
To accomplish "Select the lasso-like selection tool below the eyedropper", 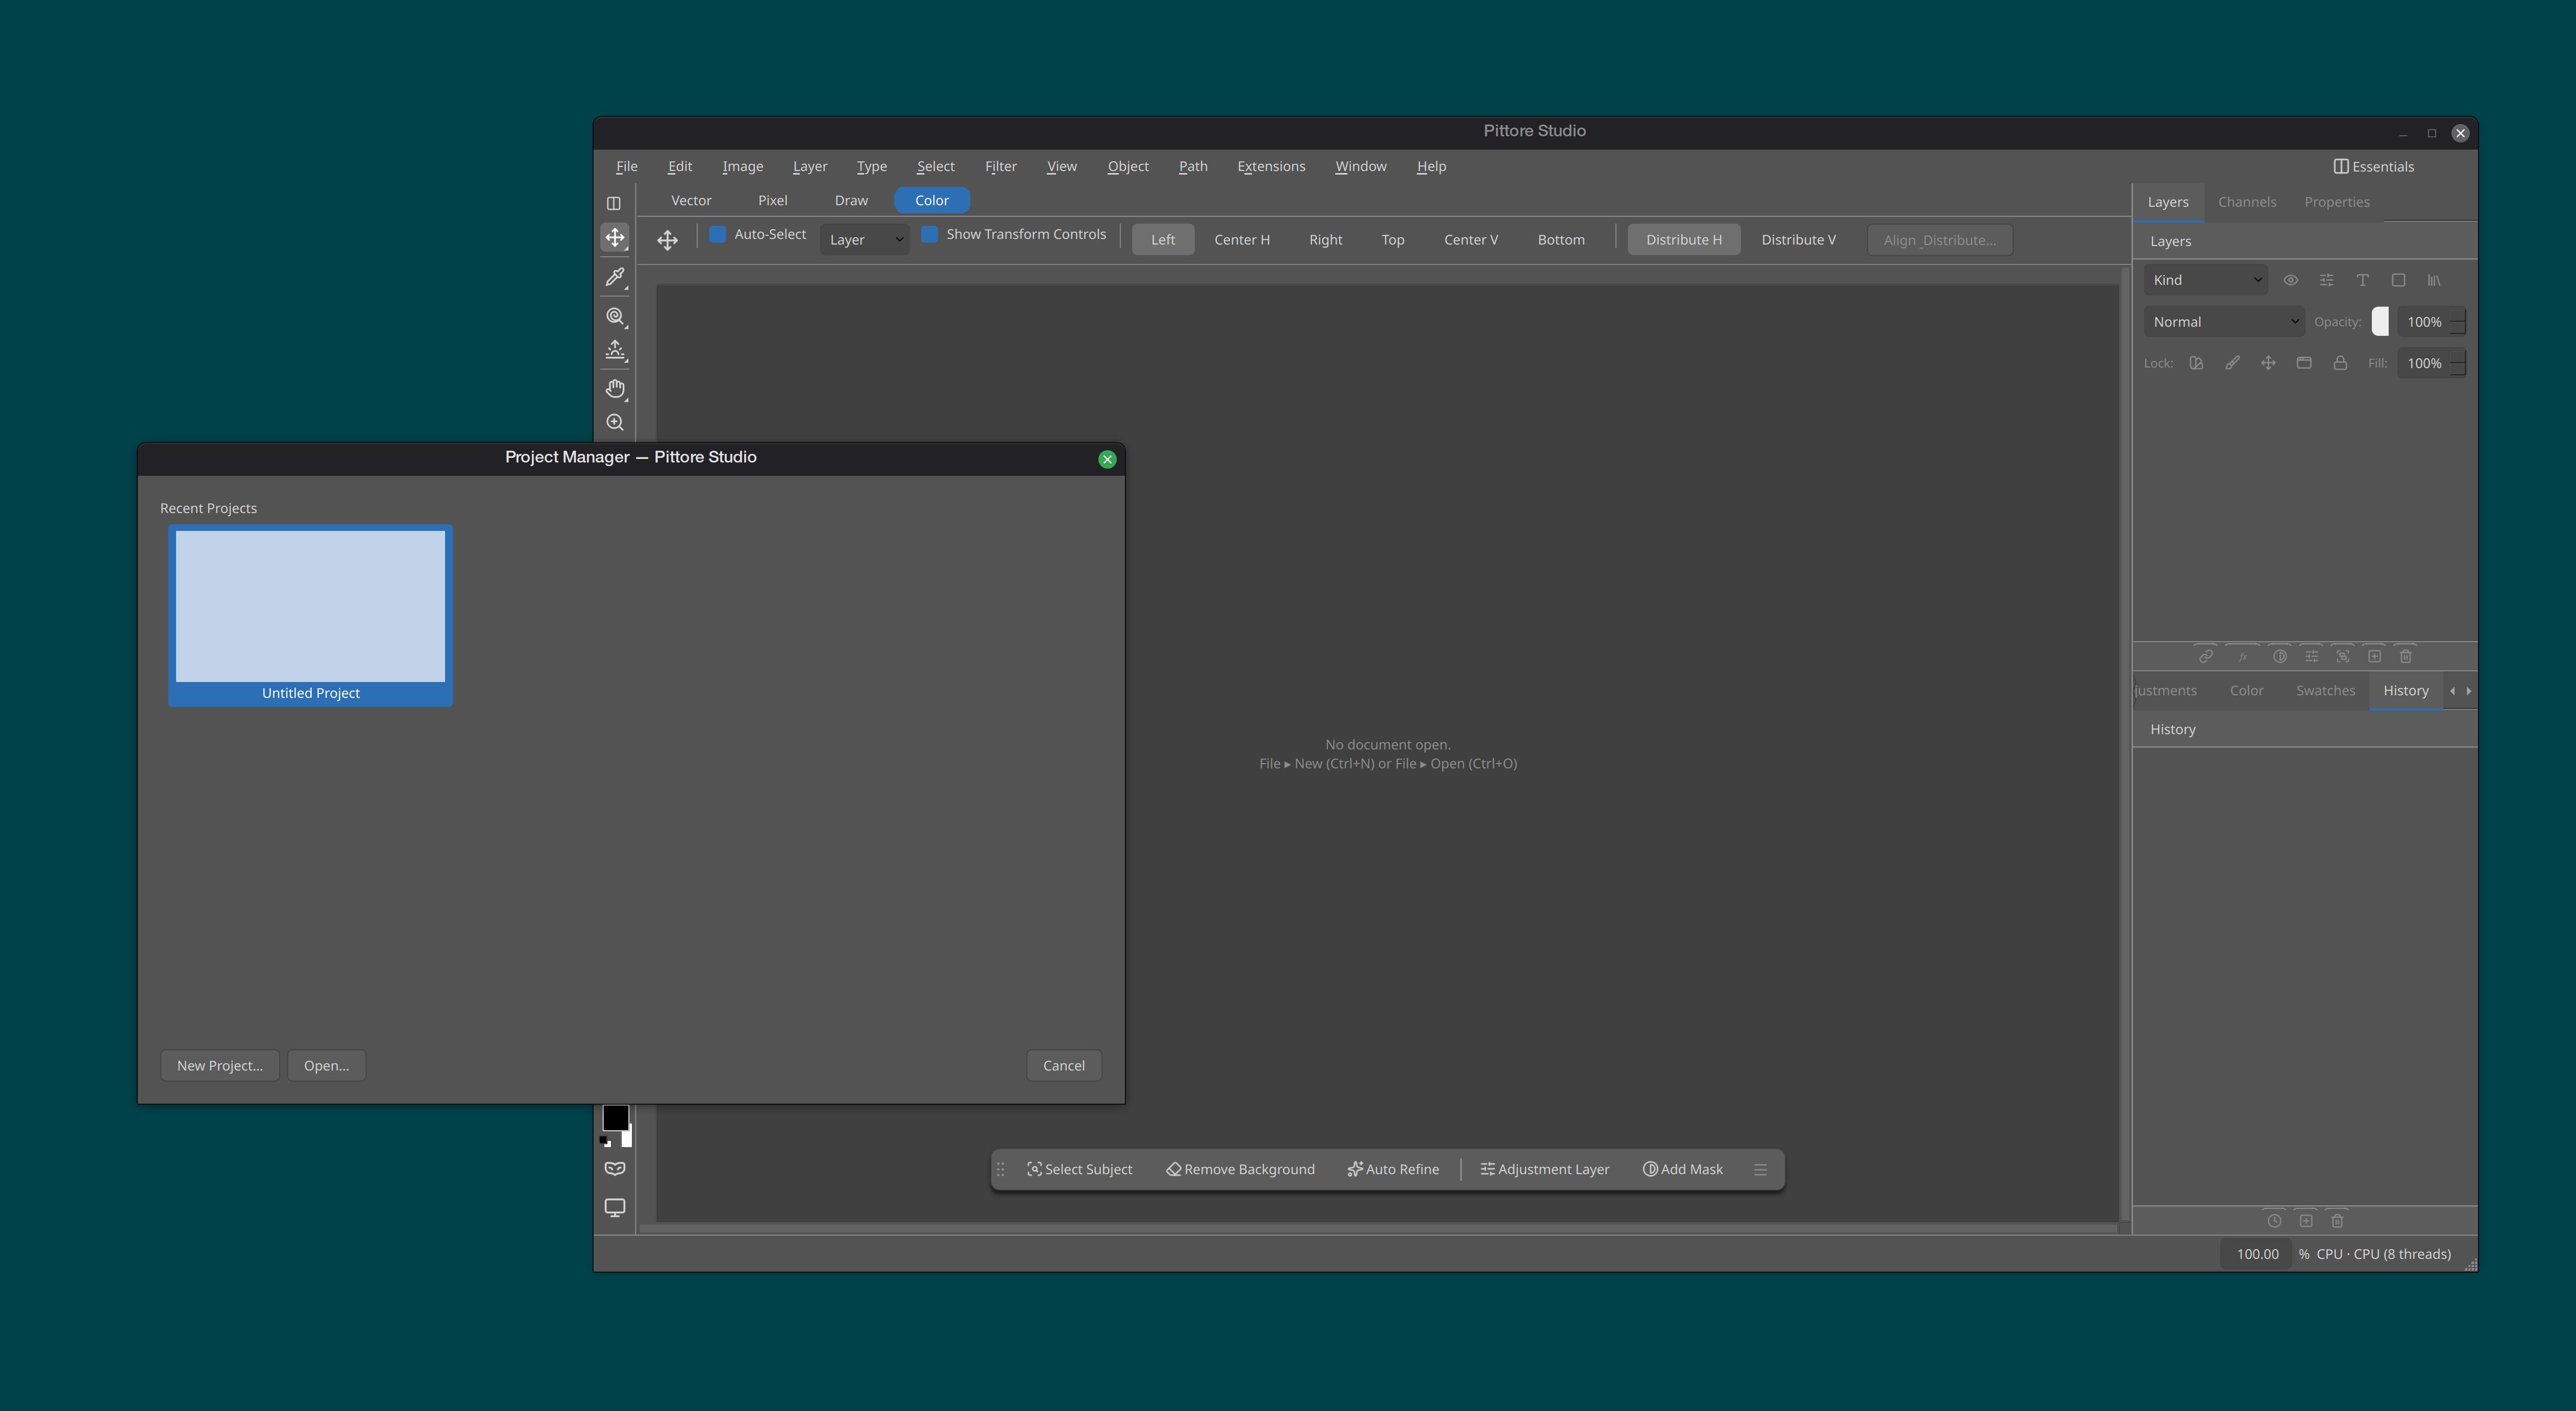I will pyautogui.click(x=615, y=316).
